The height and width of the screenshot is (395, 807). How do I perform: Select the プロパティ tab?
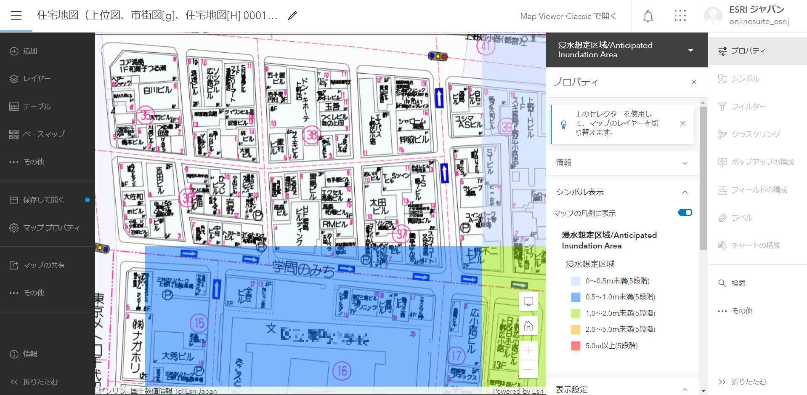tap(748, 51)
